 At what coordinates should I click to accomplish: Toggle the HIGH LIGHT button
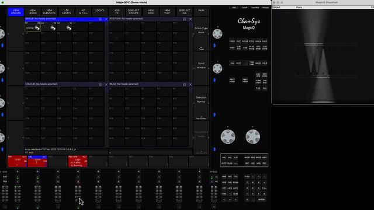tap(258, 82)
